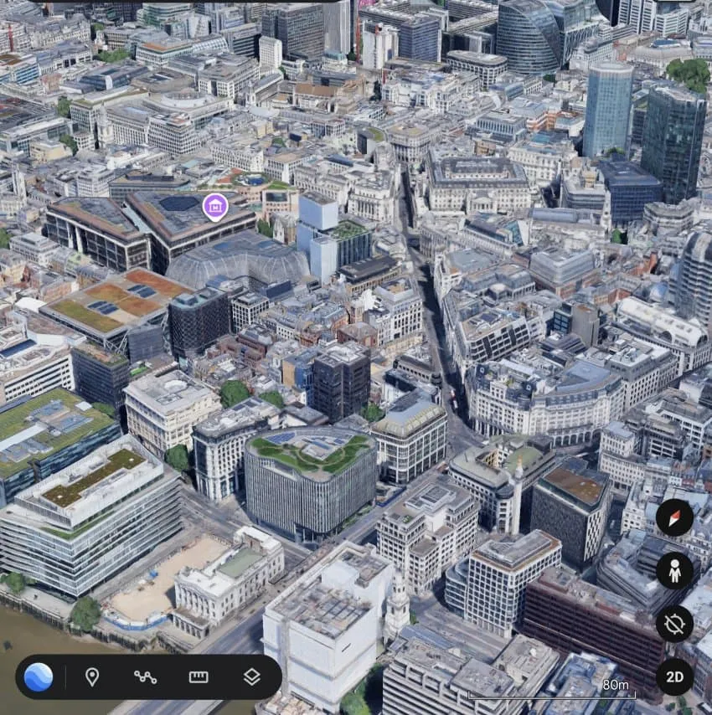The image size is (712, 715).
Task: Select the placemark pin tool
Action: click(x=92, y=677)
